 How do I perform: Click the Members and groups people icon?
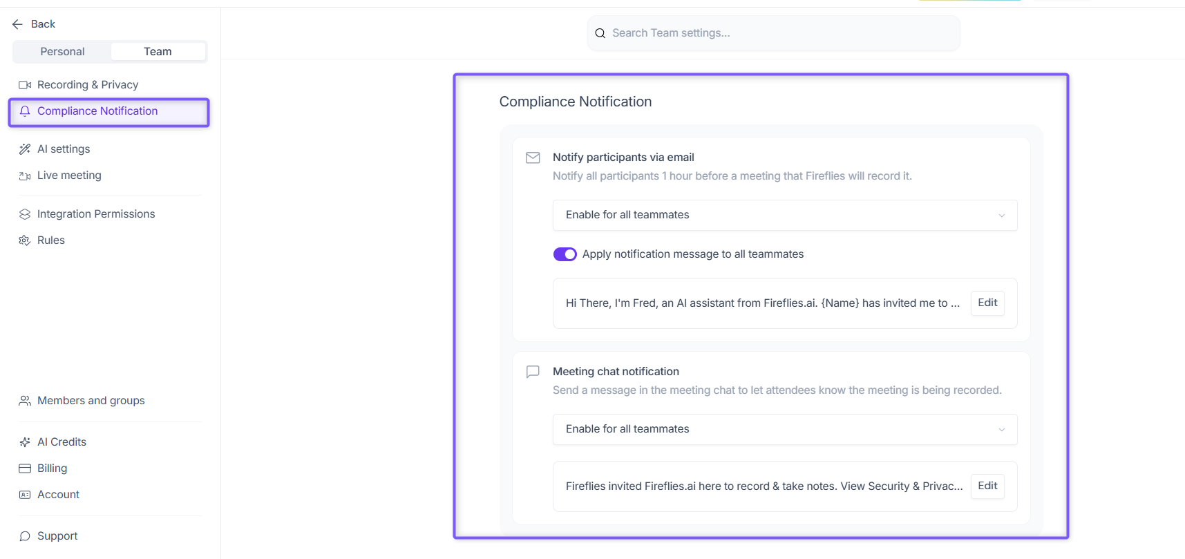coord(25,401)
